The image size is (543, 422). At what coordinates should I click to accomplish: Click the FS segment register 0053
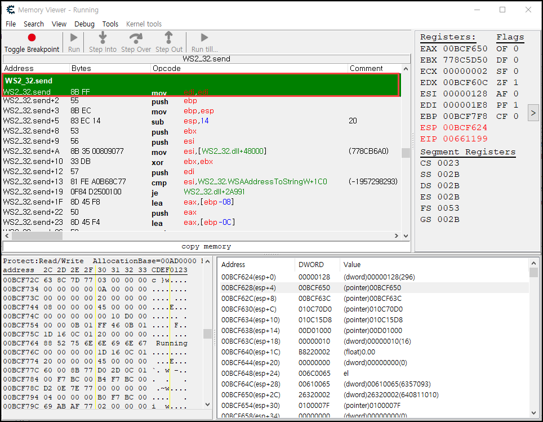tap(448, 208)
